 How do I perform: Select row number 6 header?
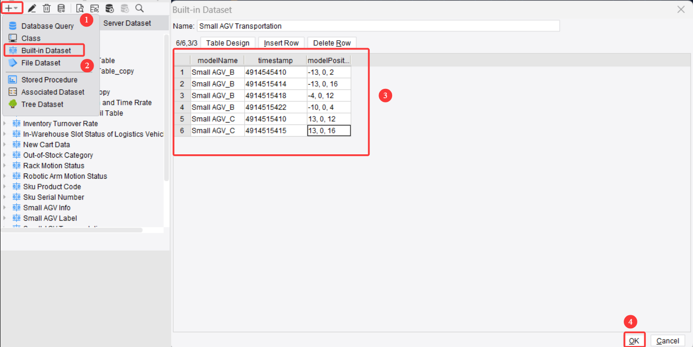(182, 130)
